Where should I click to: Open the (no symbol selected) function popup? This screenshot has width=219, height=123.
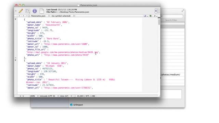click(x=63, y=16)
